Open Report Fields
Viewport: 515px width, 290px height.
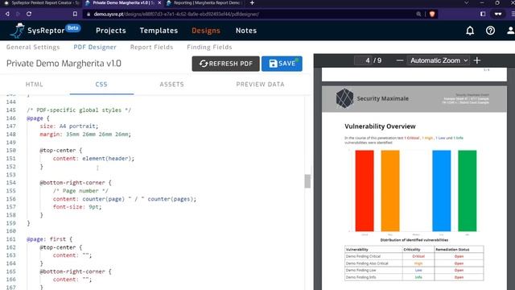point(151,47)
